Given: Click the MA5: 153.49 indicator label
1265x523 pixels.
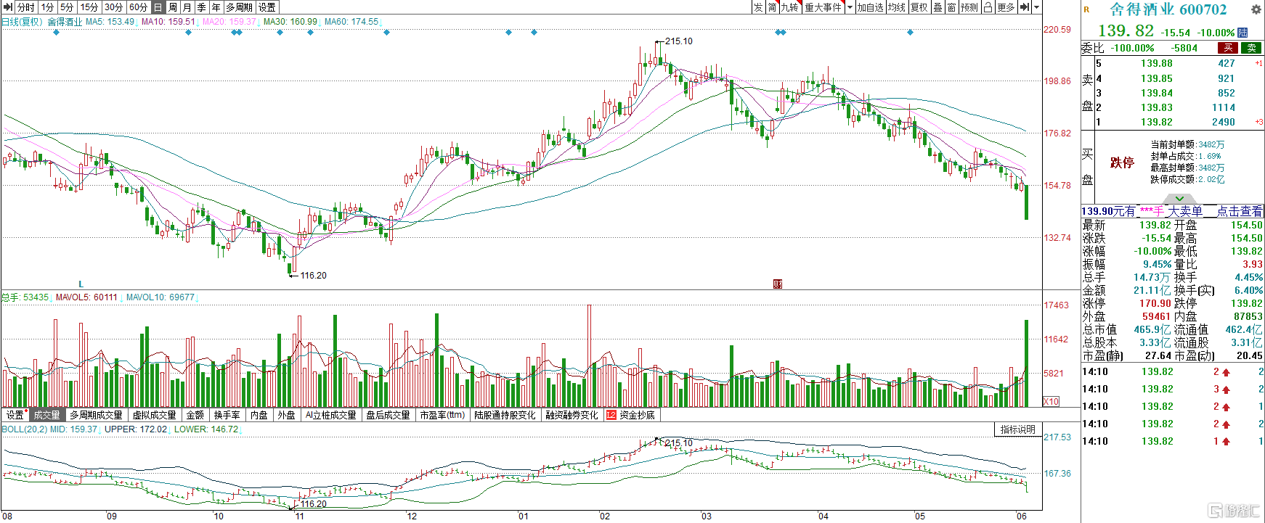Looking at the screenshot, I should (x=110, y=22).
